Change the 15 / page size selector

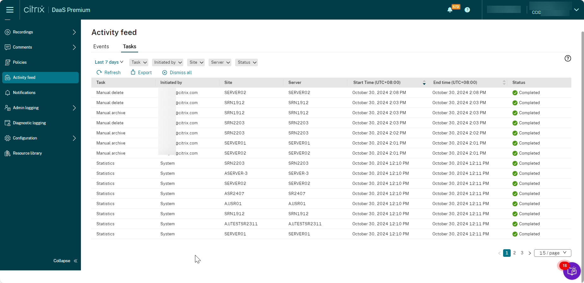[552, 253]
